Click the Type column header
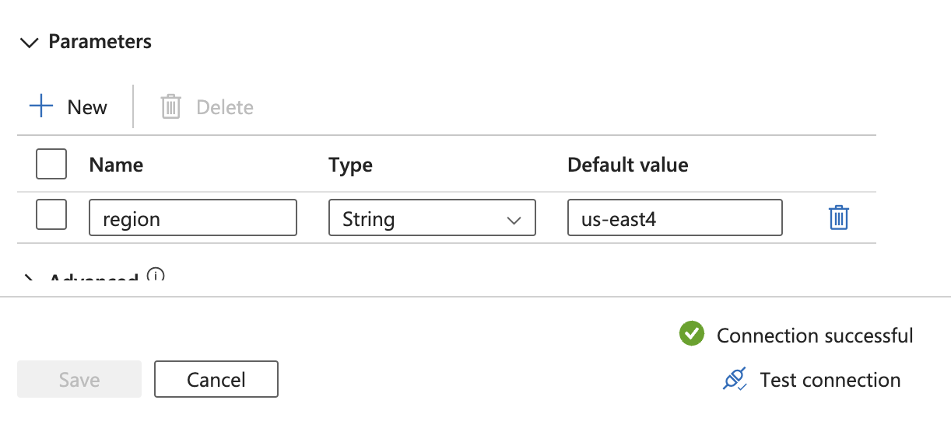 coord(350,165)
